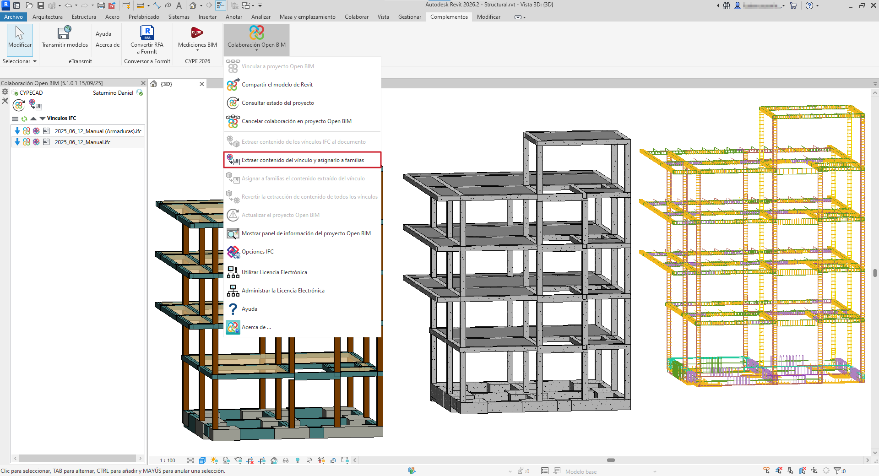Click the wrench tools icon in Open BIM panel
The height and width of the screenshot is (476, 879).
click(x=5, y=101)
